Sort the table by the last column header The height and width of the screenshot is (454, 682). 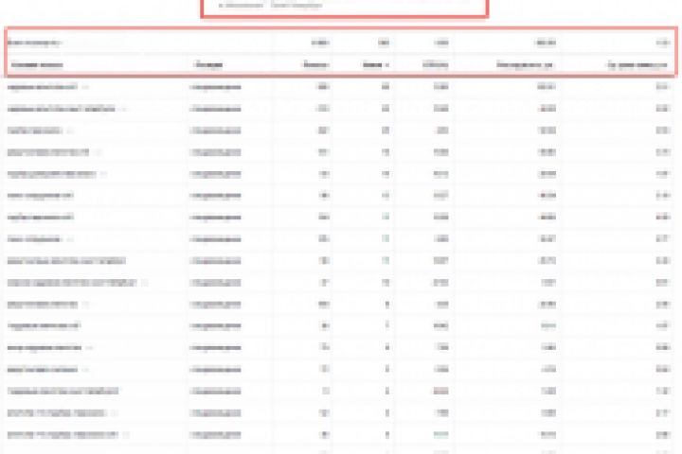(637, 65)
